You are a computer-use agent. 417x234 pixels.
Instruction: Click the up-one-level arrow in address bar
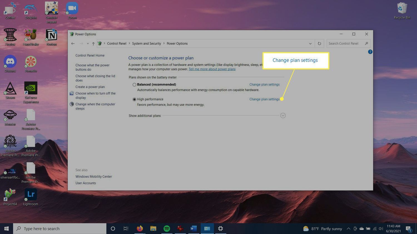click(93, 44)
